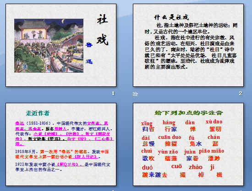Click the 社戏 title text on slide 1

pyautogui.click(x=102, y=30)
